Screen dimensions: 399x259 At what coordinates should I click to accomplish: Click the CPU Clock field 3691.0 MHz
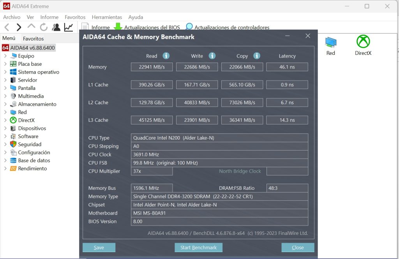pos(219,155)
